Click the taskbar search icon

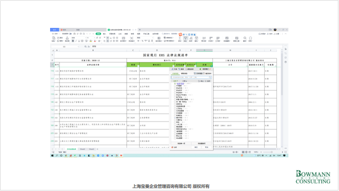pos(56,155)
